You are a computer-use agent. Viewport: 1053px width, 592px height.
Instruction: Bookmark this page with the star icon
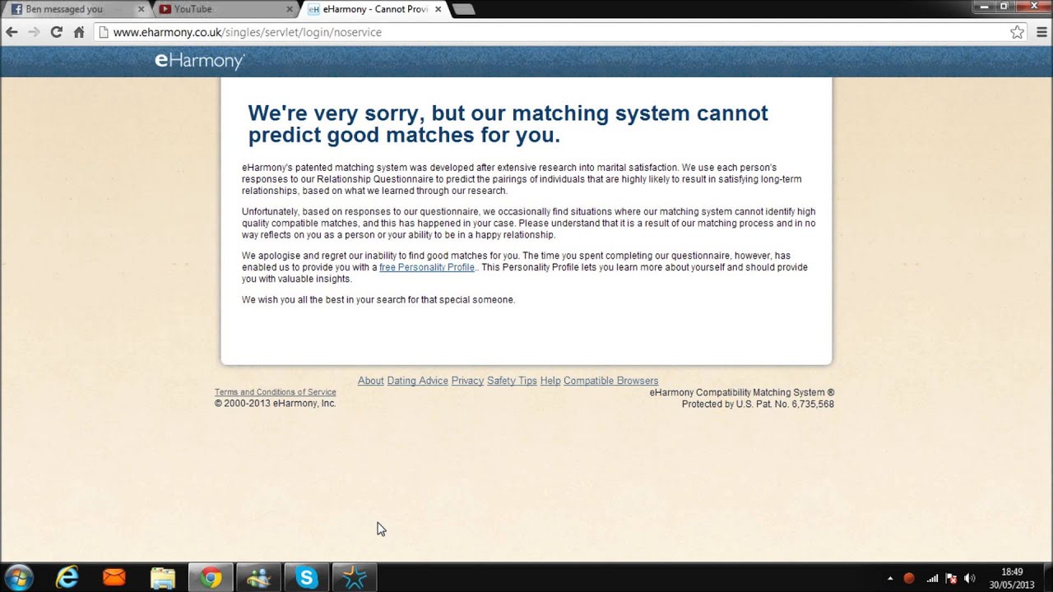click(1018, 32)
